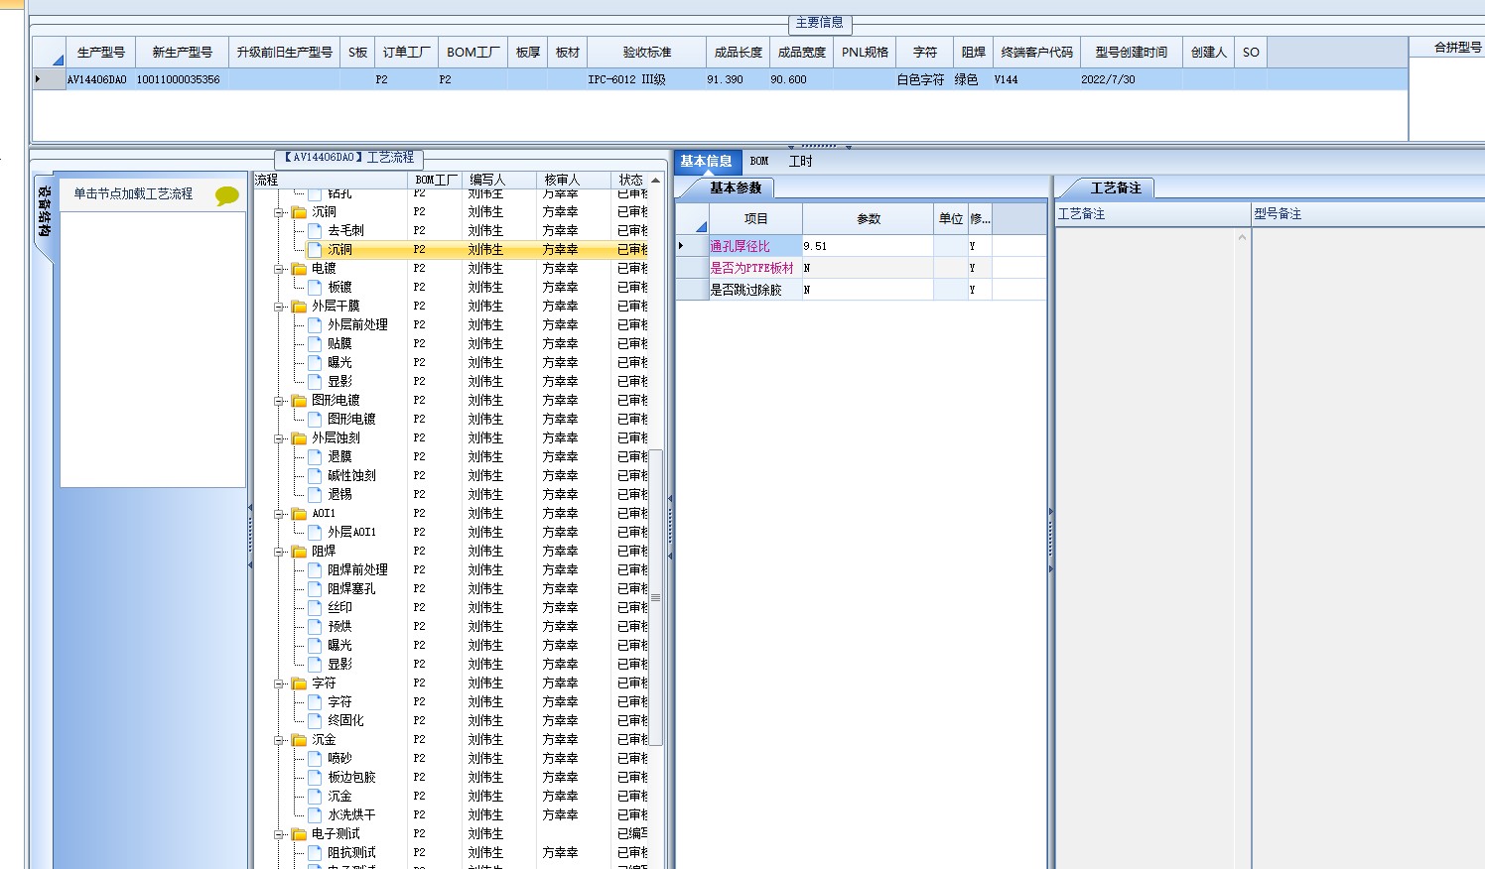Collapse the 阻焊 folder node
Image resolution: width=1485 pixels, height=869 pixels.
pos(280,552)
